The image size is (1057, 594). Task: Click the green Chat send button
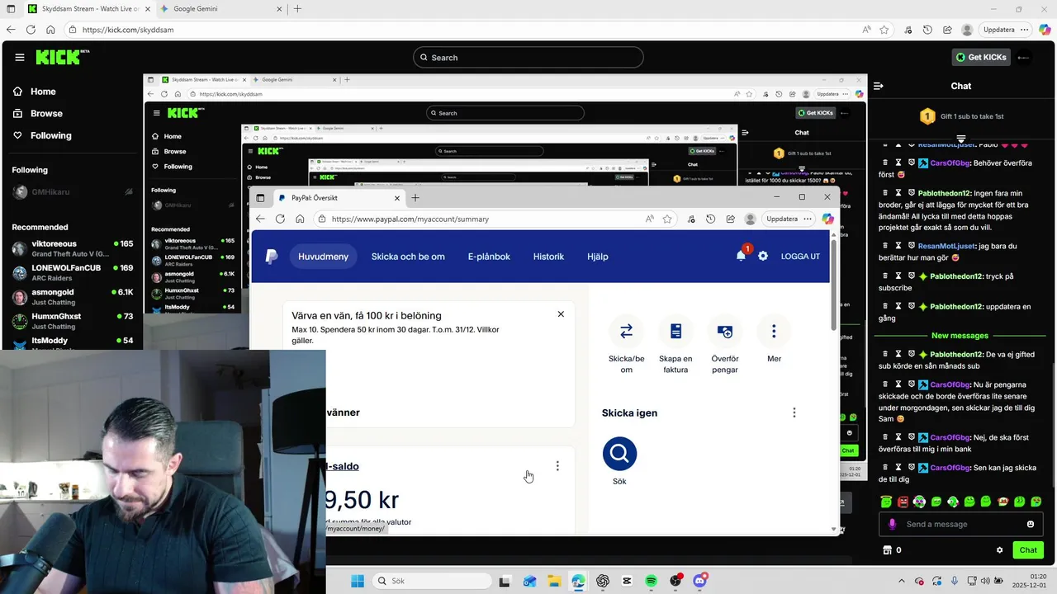pos(1028,550)
